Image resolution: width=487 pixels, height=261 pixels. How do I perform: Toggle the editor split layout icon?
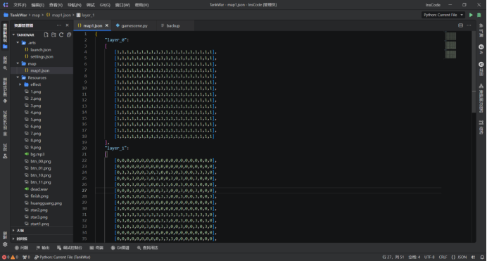[460, 25]
